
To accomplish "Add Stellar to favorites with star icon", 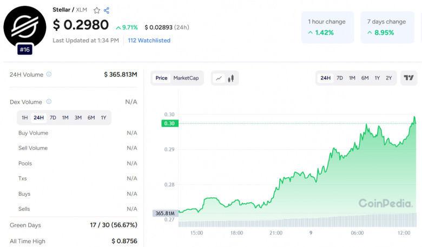I will 97,10.
